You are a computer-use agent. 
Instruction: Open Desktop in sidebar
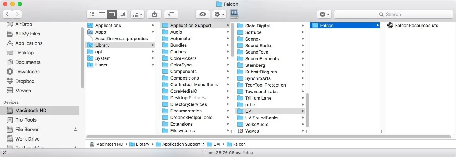click(25, 53)
